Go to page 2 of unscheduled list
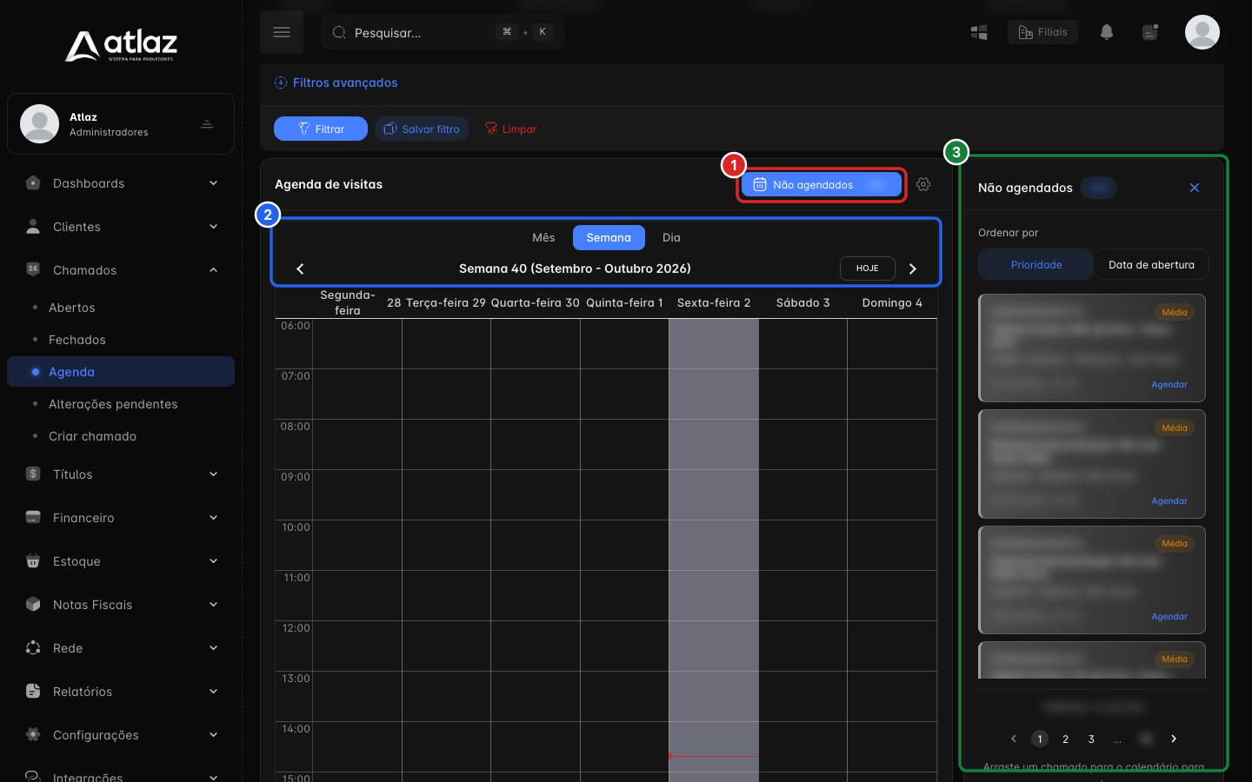Screen dimensions: 1252x782 coord(1065,739)
